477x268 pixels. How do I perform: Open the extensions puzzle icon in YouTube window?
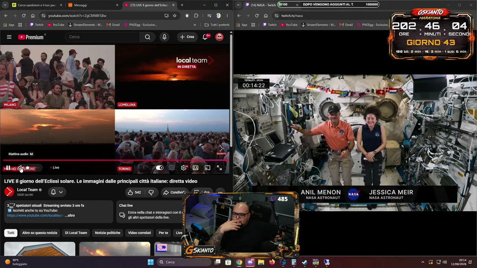coord(196,16)
